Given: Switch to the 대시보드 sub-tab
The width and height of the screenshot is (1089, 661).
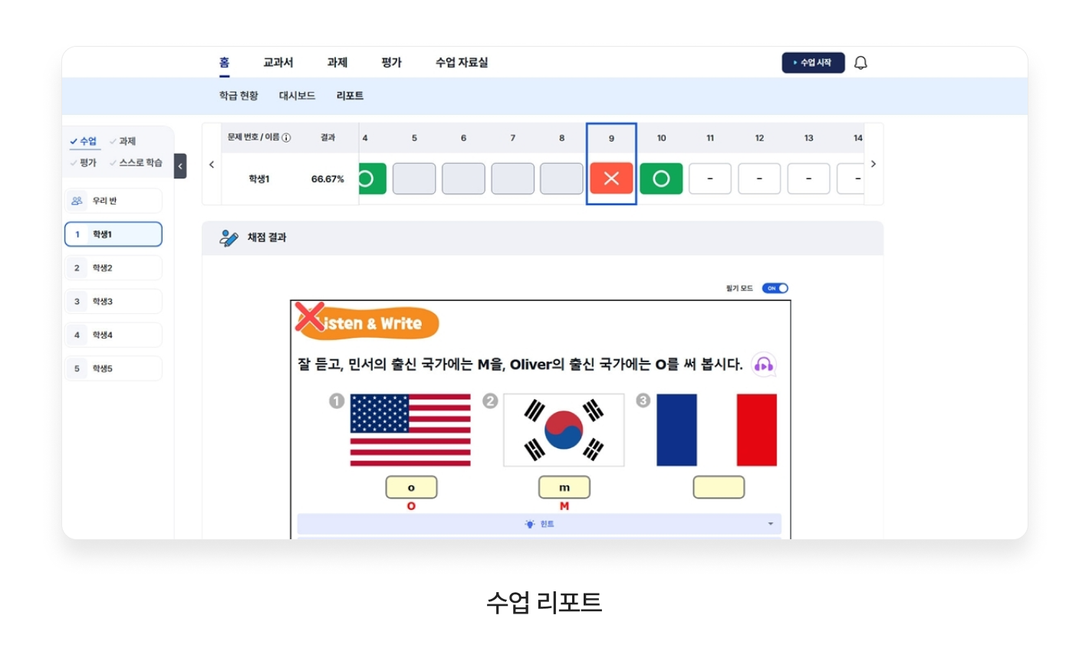Looking at the screenshot, I should pos(297,96).
